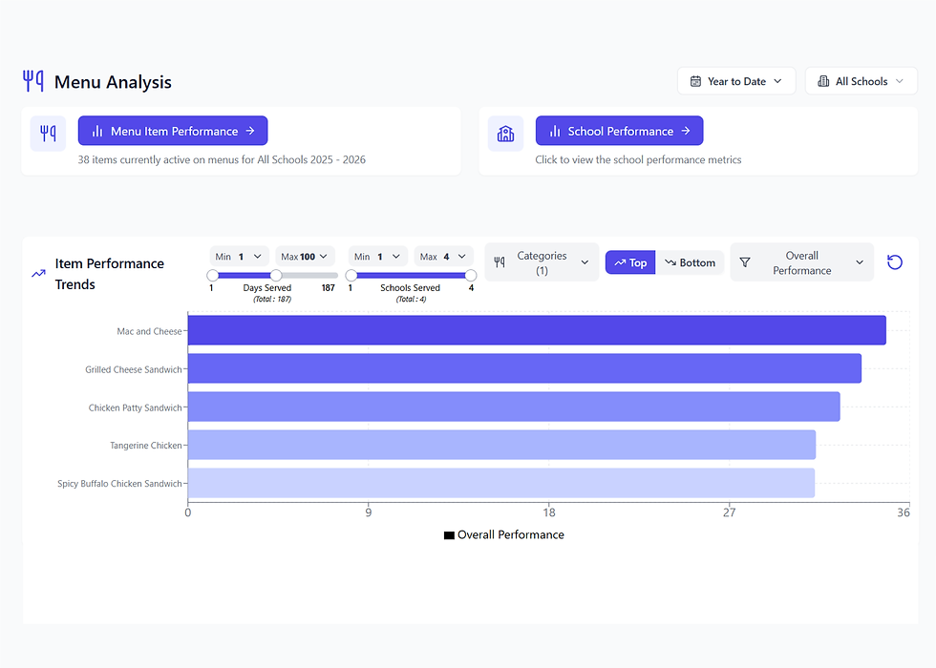Click the Days Served maximum slider handle
The image size is (936, 668).
[x=276, y=275]
